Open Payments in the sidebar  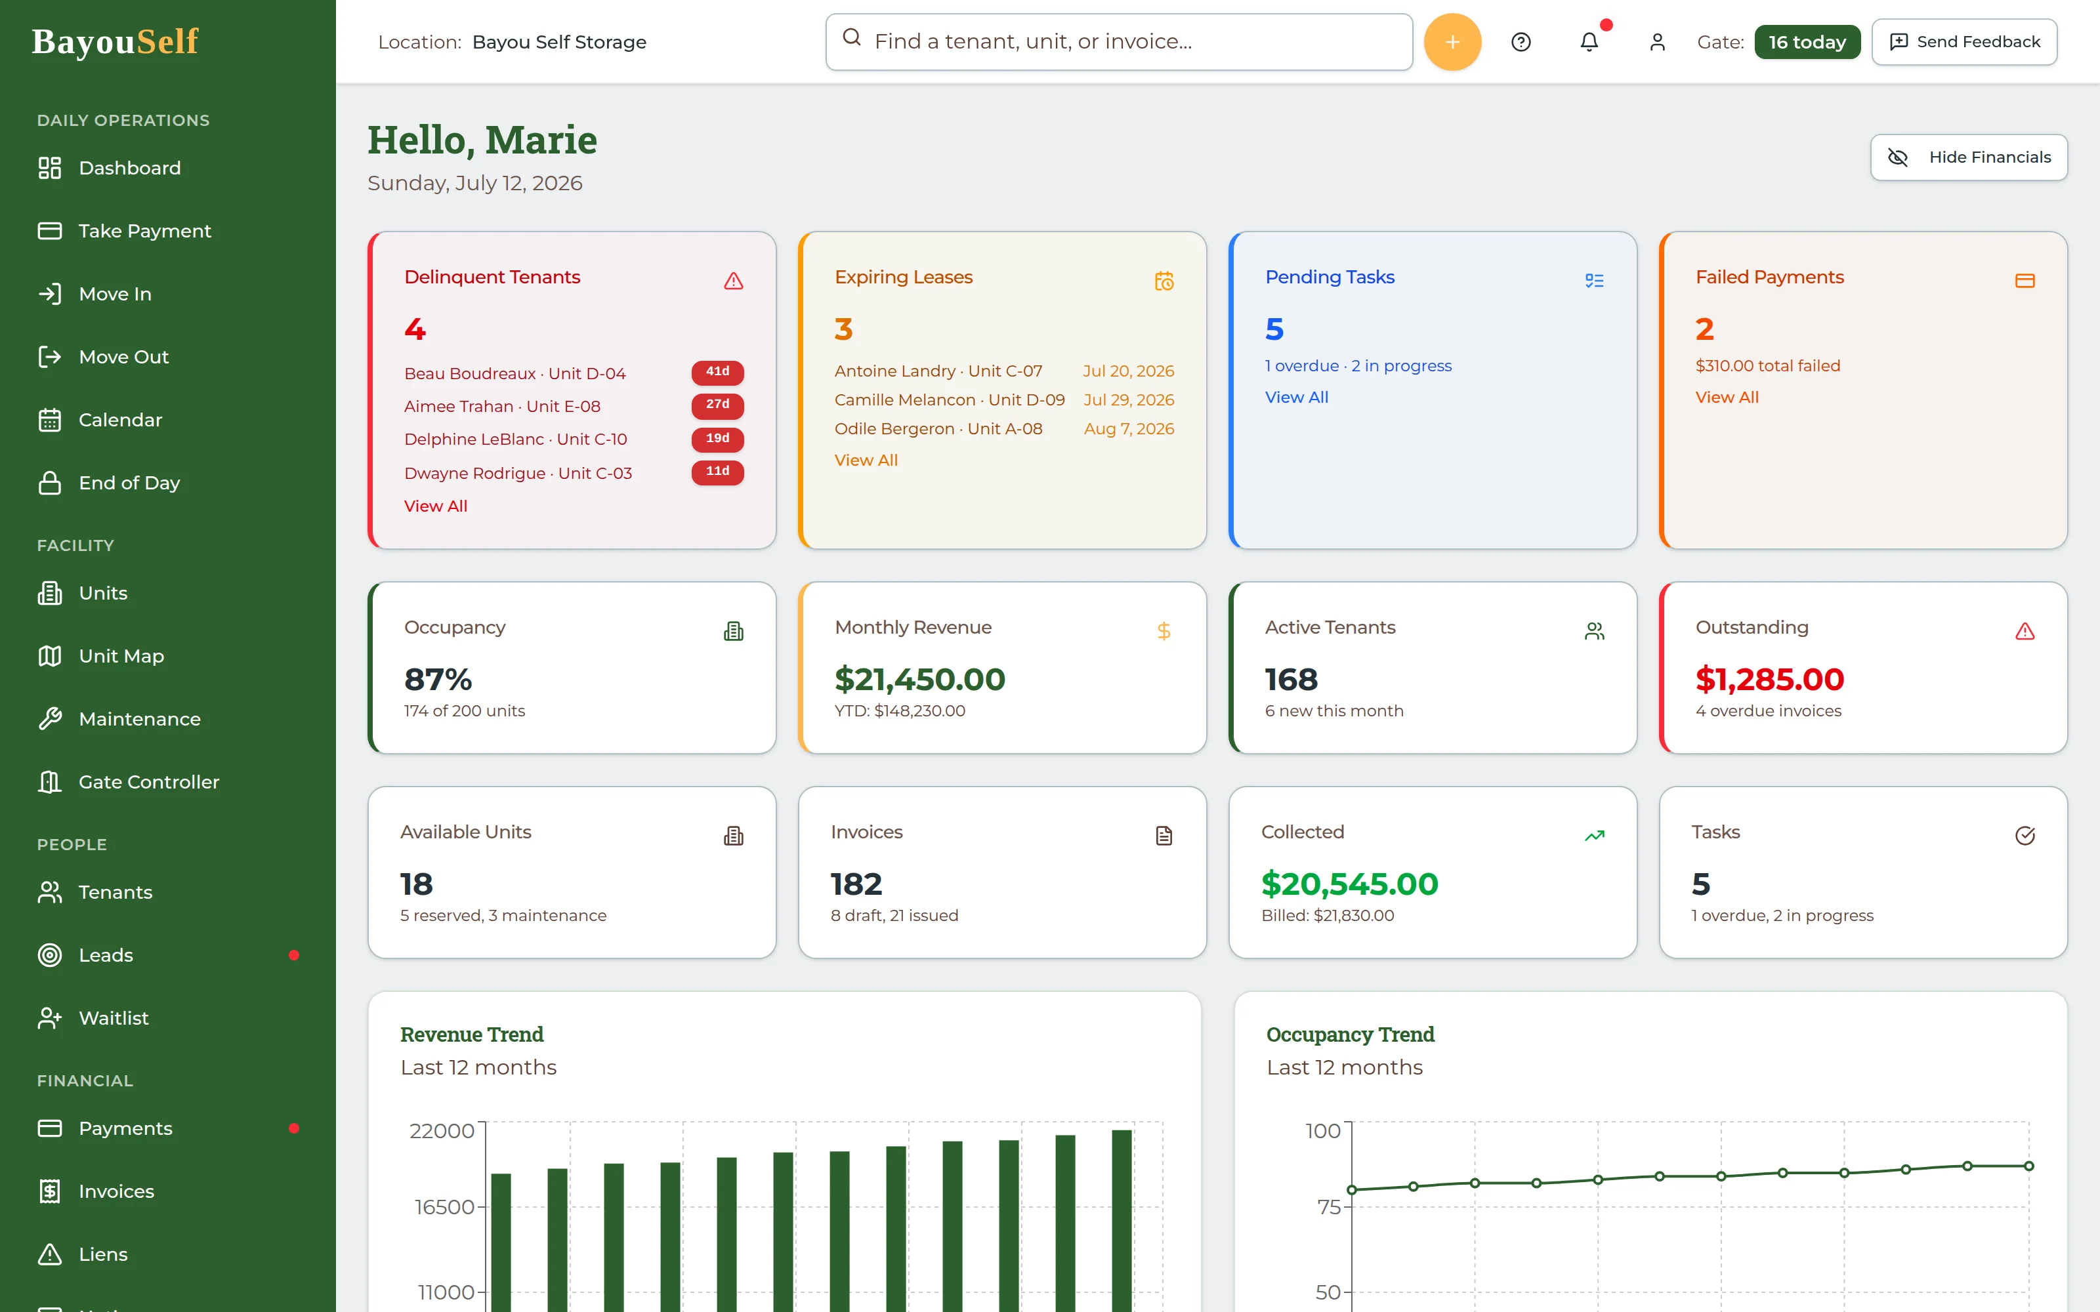(167, 1128)
